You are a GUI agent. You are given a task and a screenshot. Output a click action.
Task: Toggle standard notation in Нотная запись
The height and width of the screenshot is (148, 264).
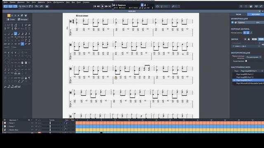point(245,33)
